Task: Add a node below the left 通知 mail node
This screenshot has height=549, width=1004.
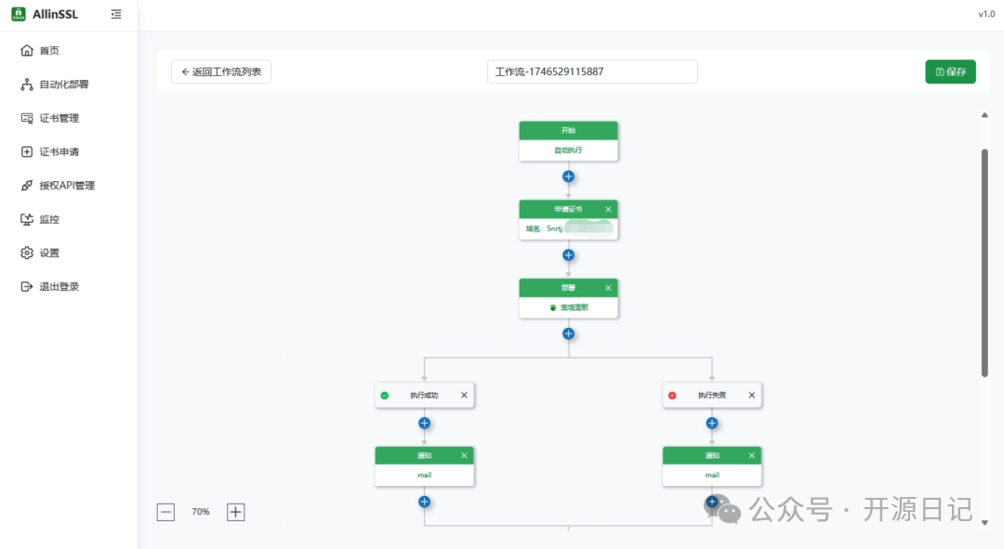Action: (424, 502)
